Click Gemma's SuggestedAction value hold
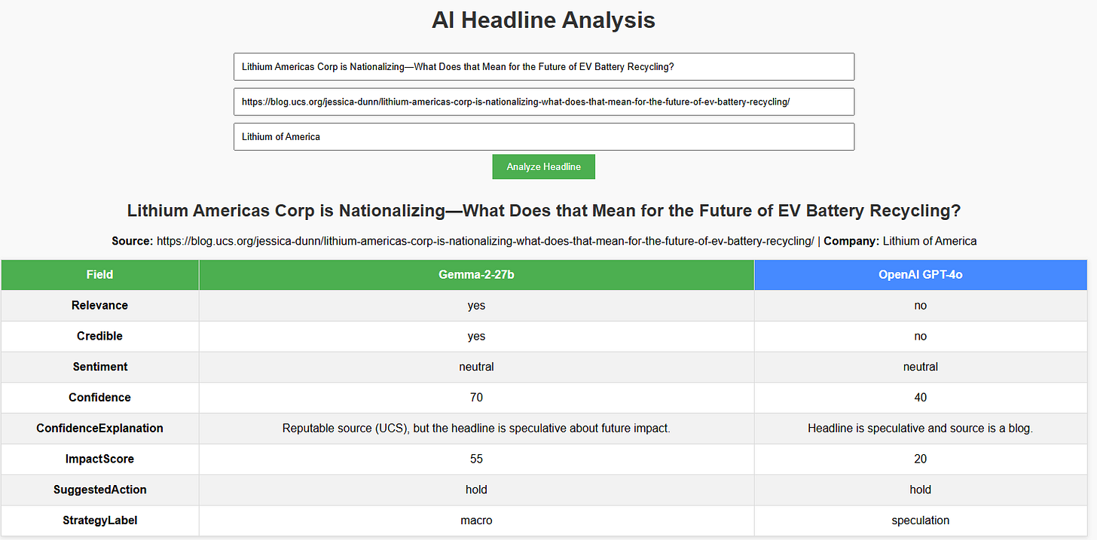 (476, 490)
